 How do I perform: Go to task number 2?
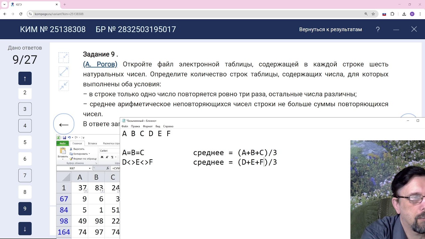pos(25,93)
